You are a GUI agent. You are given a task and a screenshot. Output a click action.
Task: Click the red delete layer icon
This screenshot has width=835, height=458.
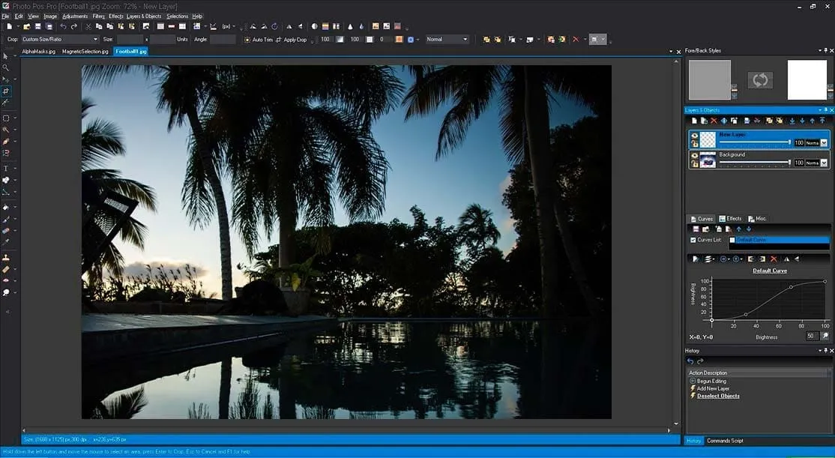point(714,121)
